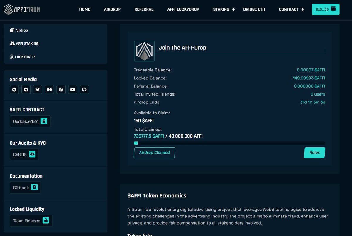The height and width of the screenshot is (236, 352).
Task: Copy the $AFFI contract address via clipboard icon
Action: pos(44,121)
